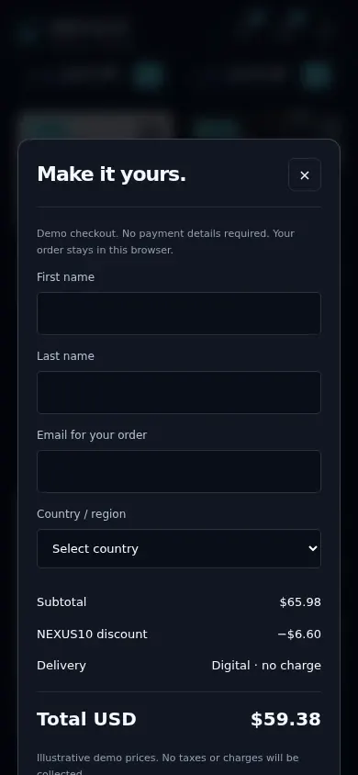Image resolution: width=358 pixels, height=775 pixels.
Task: Click the 'Country / region' label
Action: 82,514
